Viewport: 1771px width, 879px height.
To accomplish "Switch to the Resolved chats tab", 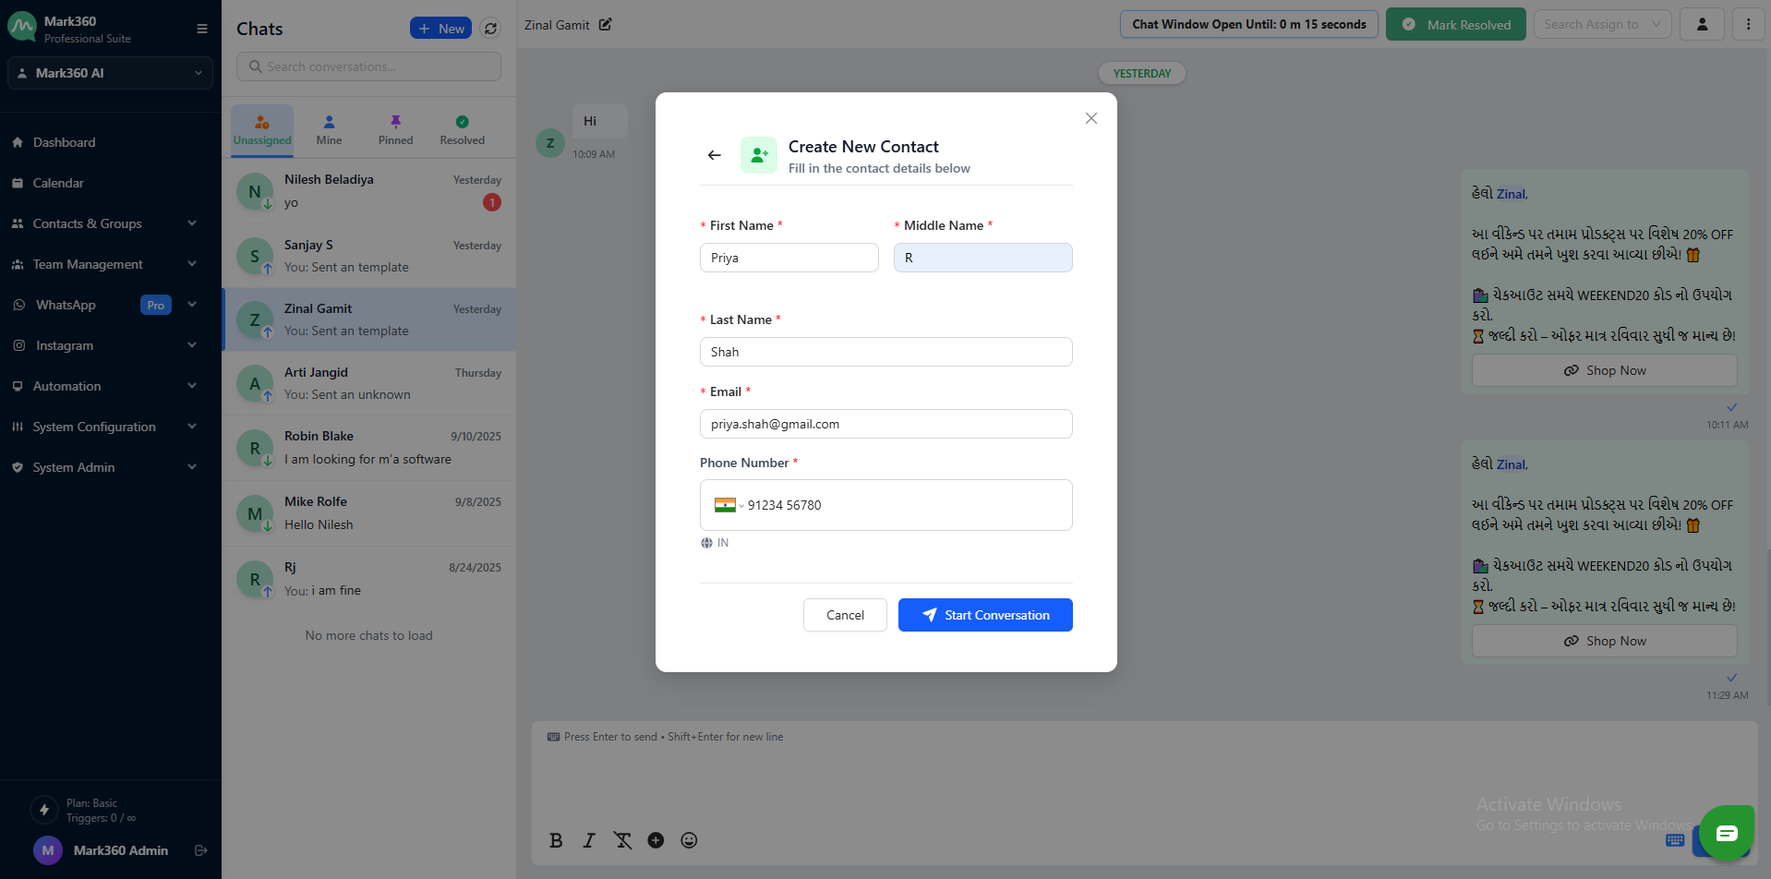I will tap(462, 130).
